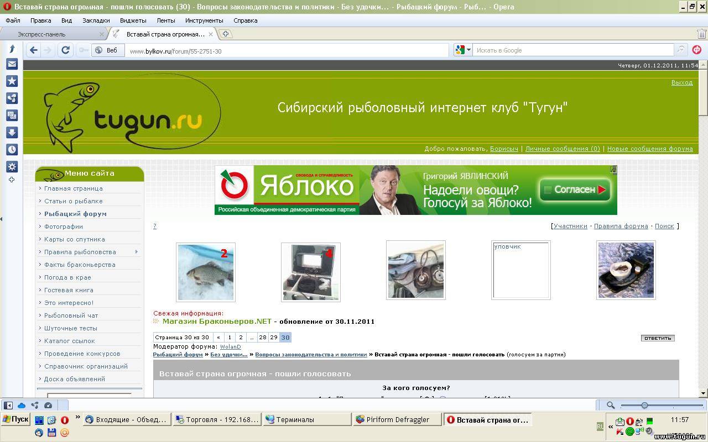This screenshot has width=708, height=442.
Task: Open the Рыбацкий форум sidebar item
Action: coord(75,214)
